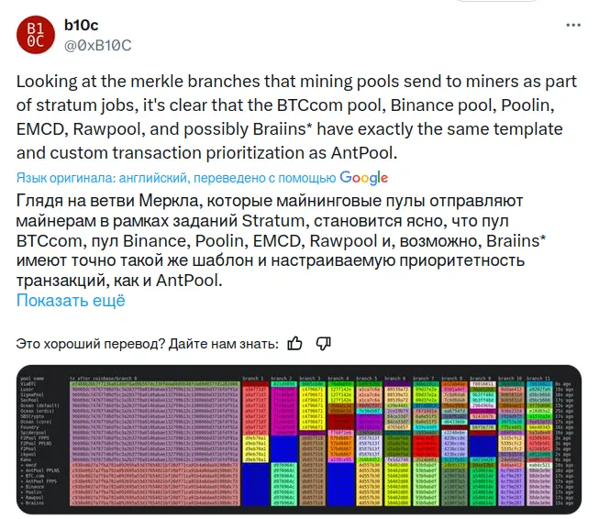
Task: Open the merkle branches chart image
Action: click(299, 439)
